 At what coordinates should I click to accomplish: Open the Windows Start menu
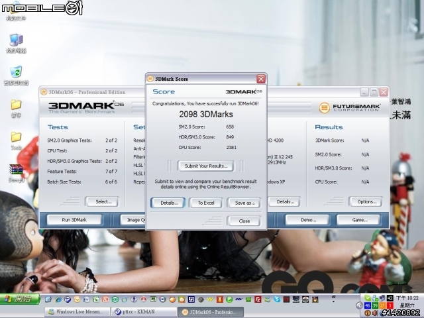pyautogui.click(x=20, y=299)
